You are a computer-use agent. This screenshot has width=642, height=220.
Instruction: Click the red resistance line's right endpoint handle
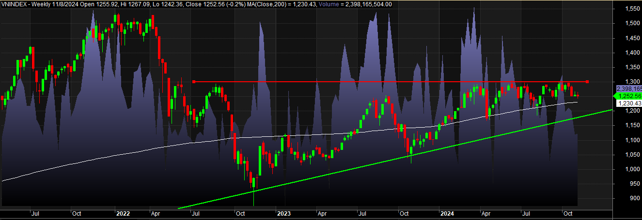click(x=588, y=82)
